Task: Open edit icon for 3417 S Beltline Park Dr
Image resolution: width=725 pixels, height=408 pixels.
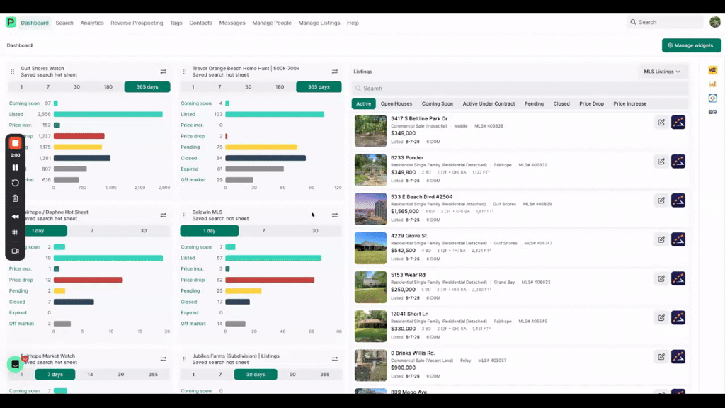Action: pos(661,123)
